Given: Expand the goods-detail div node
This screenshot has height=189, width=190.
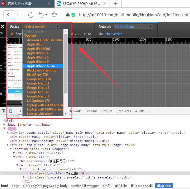Looking at the screenshot, I should pos(8,133).
